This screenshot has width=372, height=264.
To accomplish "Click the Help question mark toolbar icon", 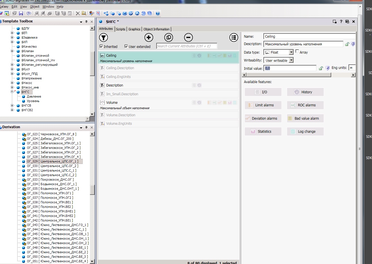I will pyautogui.click(x=158, y=13).
